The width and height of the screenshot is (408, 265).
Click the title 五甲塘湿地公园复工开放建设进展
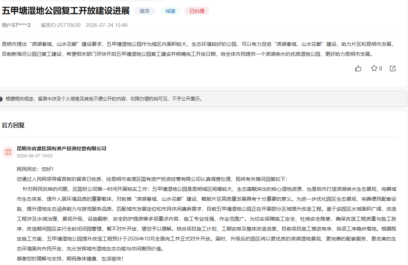[x=65, y=11]
